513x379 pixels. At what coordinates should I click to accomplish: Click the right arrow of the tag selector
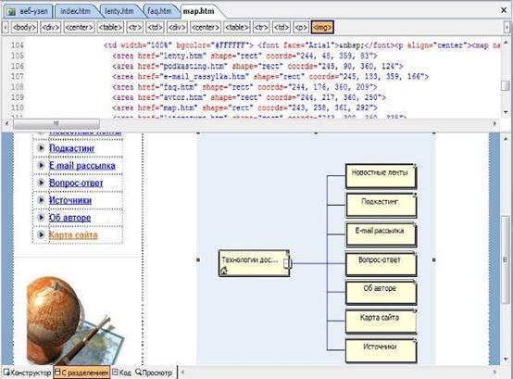click(507, 28)
